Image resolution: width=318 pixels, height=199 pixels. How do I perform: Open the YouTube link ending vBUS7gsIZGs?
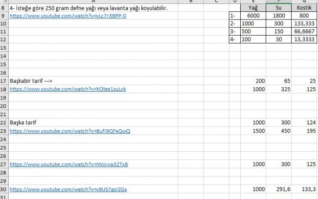(68, 189)
